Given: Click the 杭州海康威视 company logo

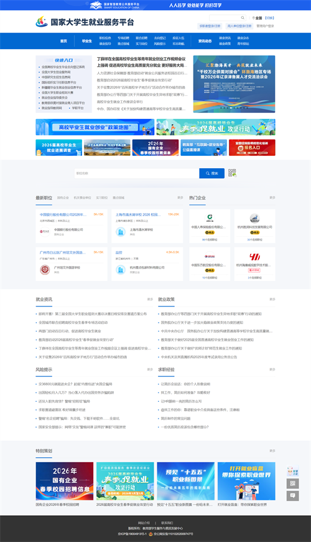Looking at the screenshot, I should click(x=255, y=257).
